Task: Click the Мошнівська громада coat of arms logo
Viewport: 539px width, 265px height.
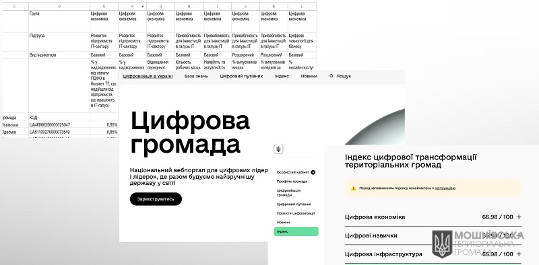Action: 442,244
